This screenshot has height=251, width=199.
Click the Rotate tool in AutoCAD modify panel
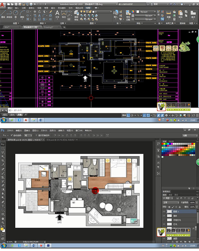click(40, 12)
